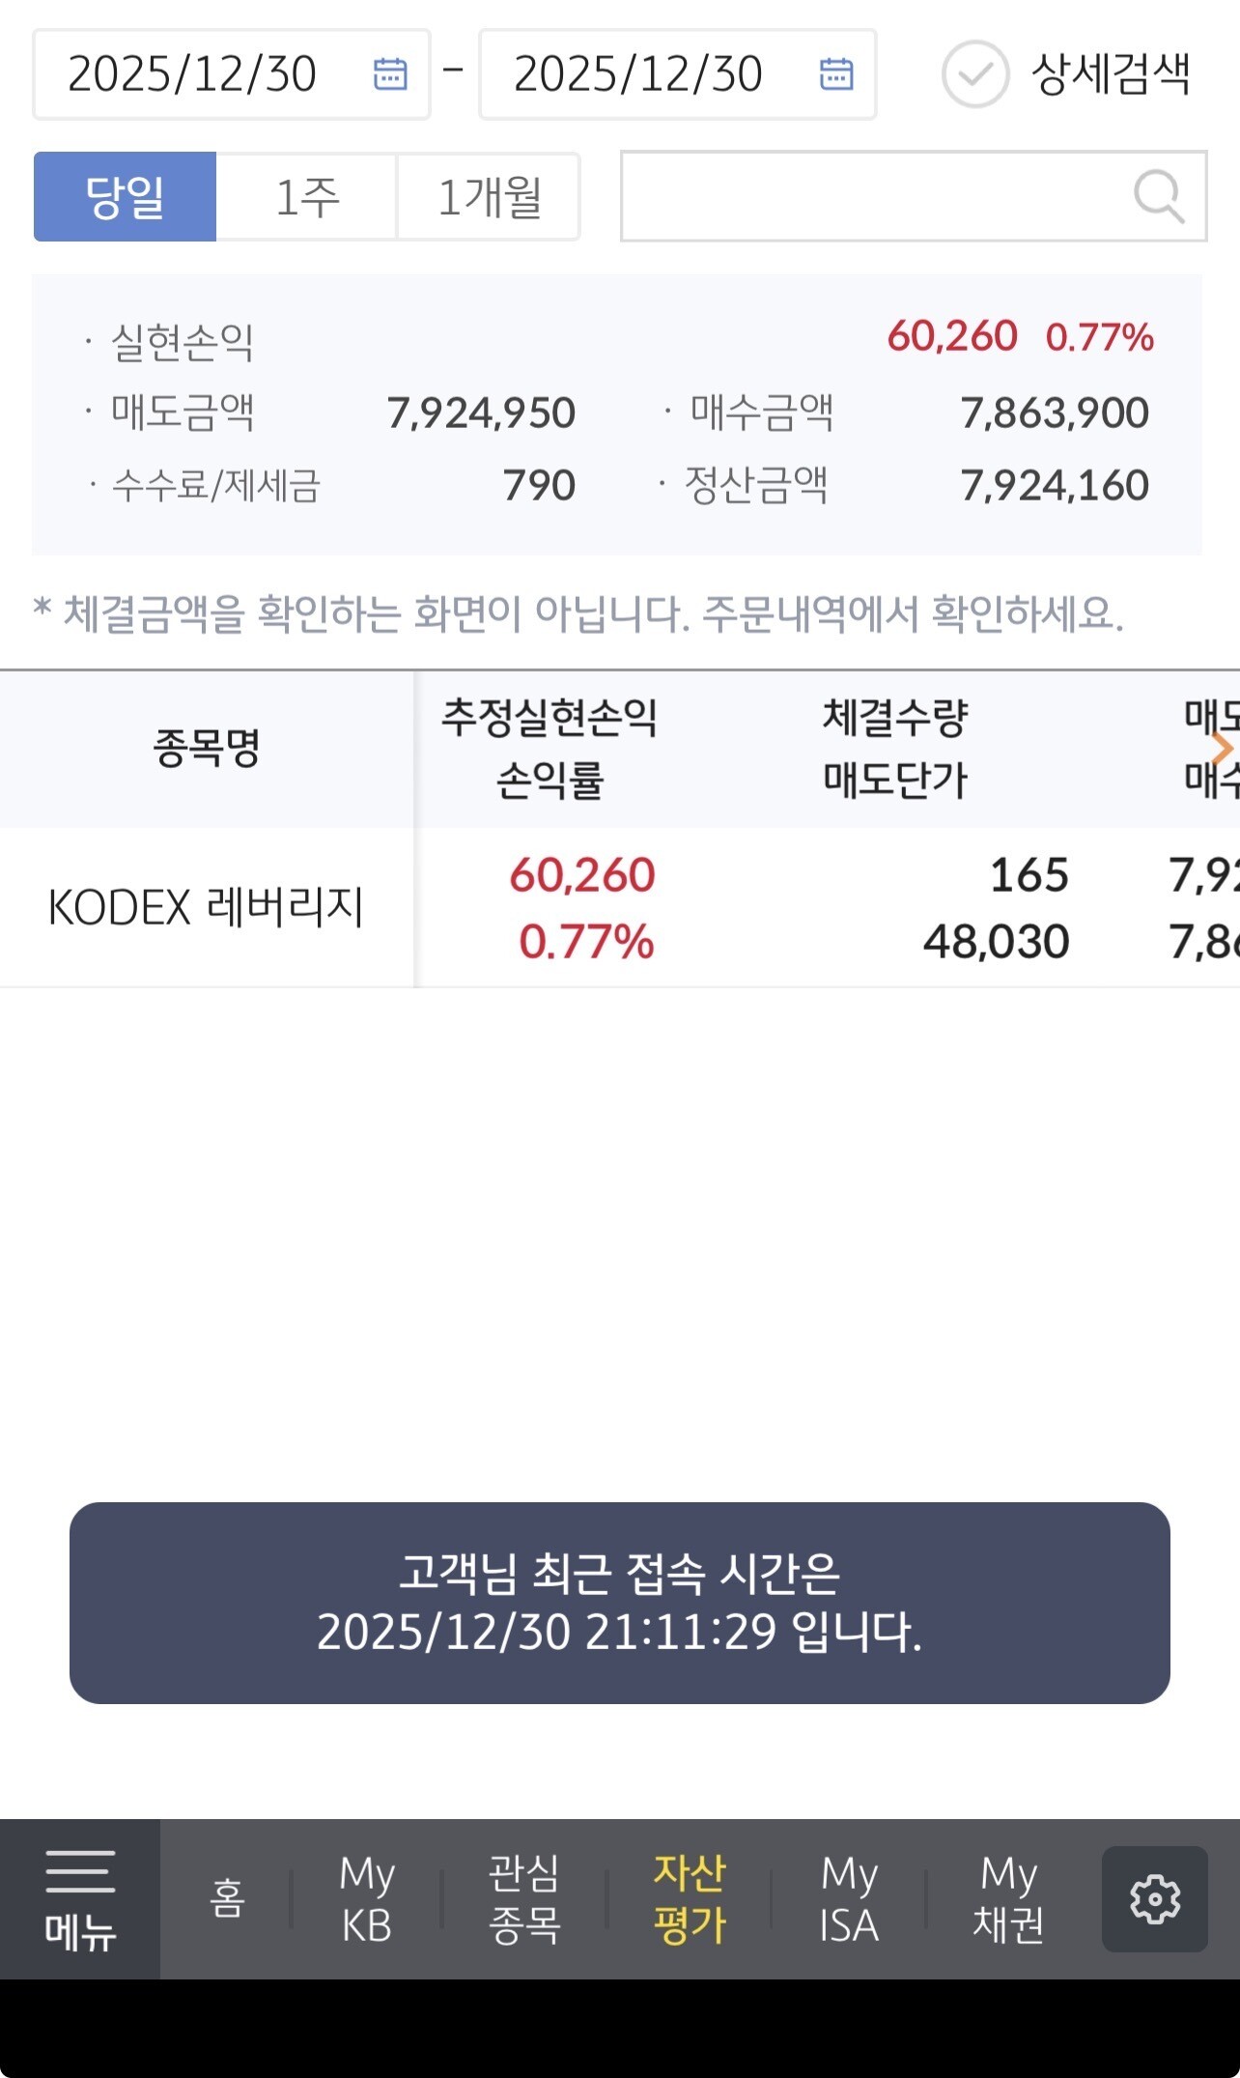This screenshot has height=2078, width=1240.
Task: Switch to the My KB tab
Action: click(367, 1899)
